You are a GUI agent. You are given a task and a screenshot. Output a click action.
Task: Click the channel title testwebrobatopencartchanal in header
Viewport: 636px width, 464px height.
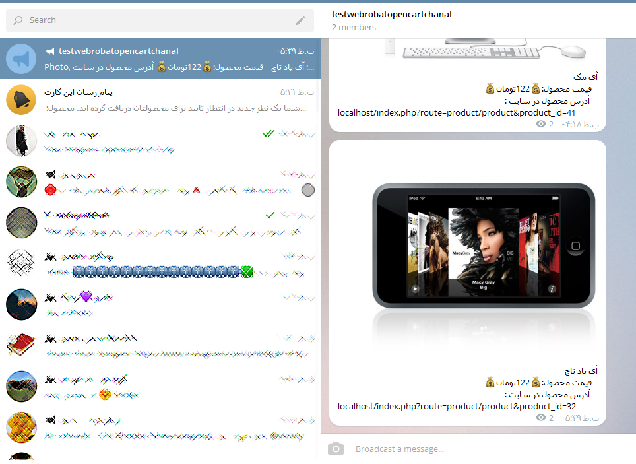[x=391, y=15]
